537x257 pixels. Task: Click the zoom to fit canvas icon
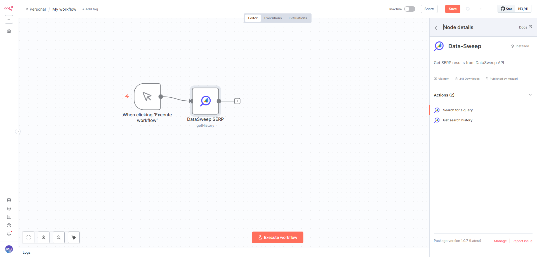(29, 237)
